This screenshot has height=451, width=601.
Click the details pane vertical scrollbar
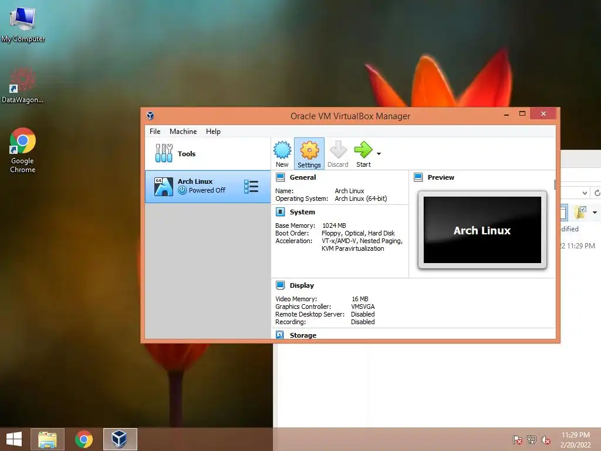555,184
